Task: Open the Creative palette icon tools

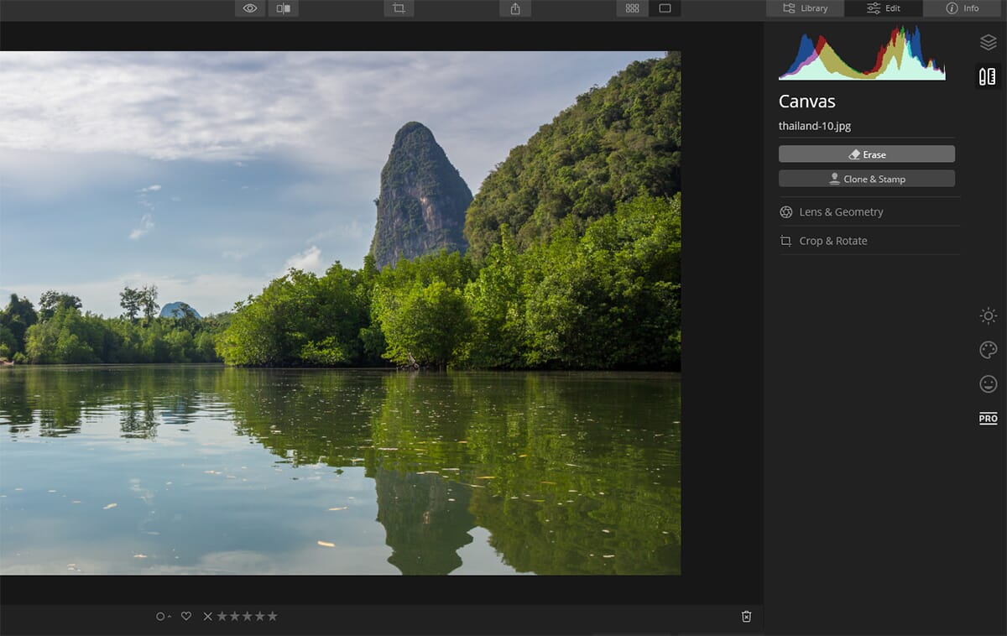Action: tap(989, 350)
